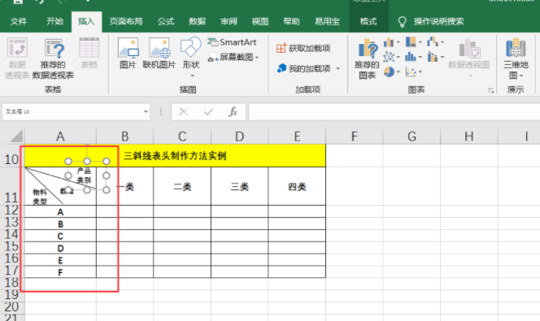Insert column or bar chart icon
The image size is (540, 321).
pyautogui.click(x=389, y=42)
